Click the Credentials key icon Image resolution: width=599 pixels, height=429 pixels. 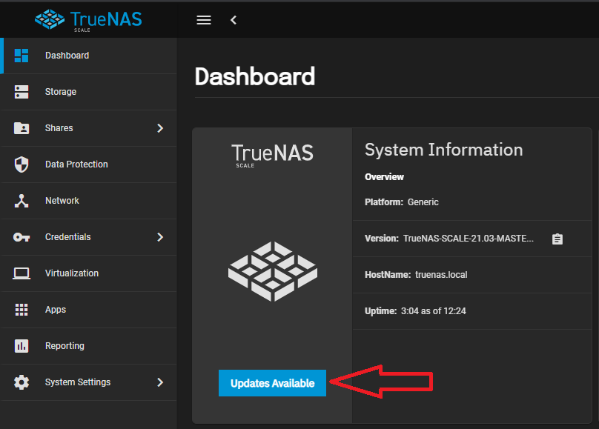(x=21, y=237)
